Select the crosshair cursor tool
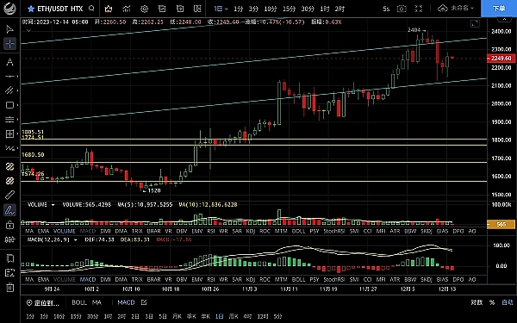Screen dimensions: 517x323 [x=9, y=44]
